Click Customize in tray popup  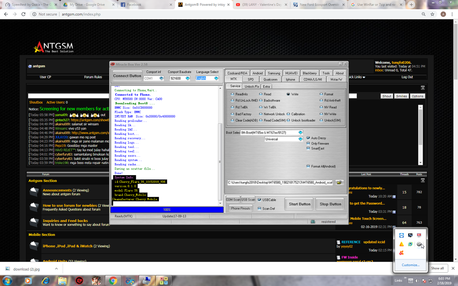410,265
